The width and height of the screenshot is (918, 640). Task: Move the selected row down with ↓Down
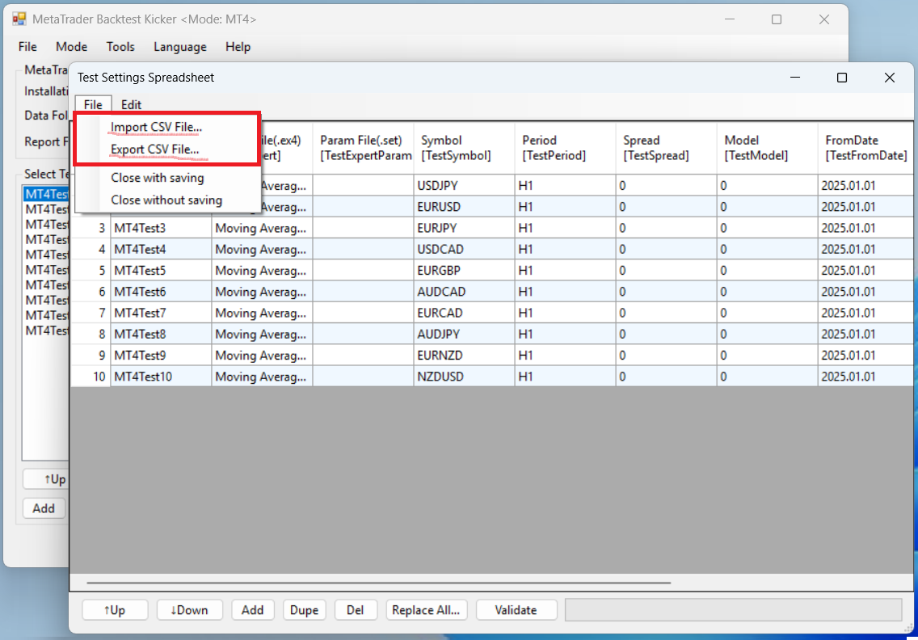(x=189, y=610)
